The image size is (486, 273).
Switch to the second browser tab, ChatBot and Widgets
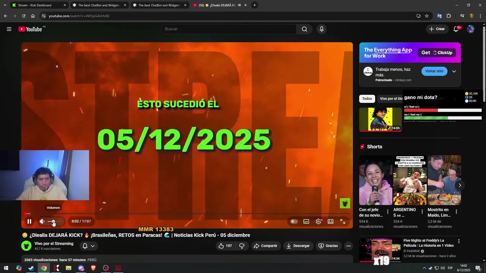pos(98,5)
